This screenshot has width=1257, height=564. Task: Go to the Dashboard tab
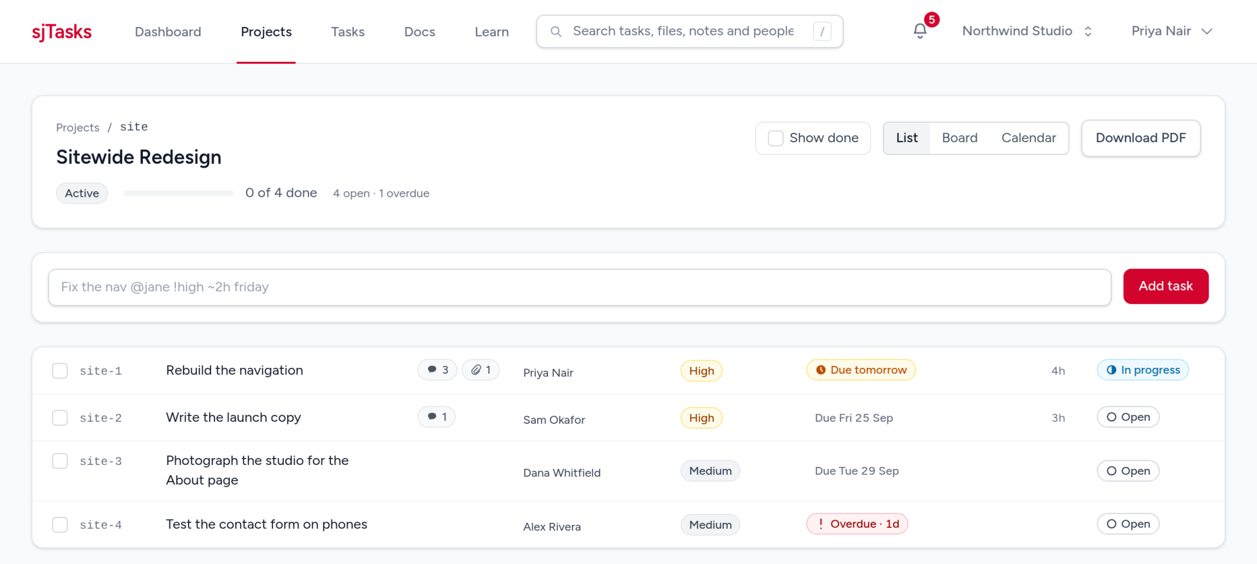click(x=168, y=32)
